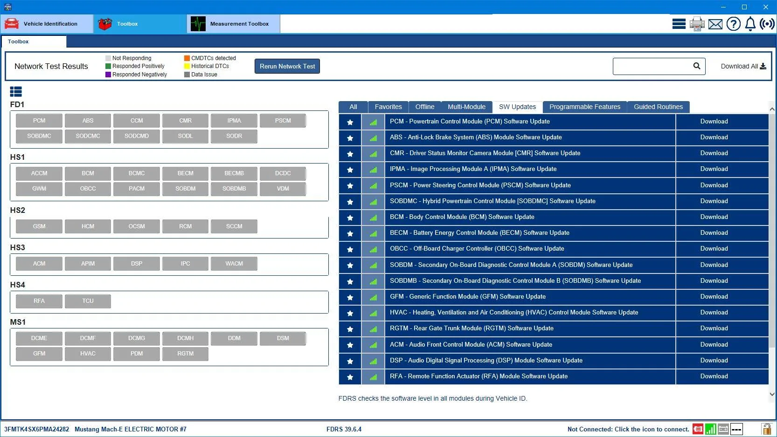
Task: Select the DCMH module in MS1 network
Action: coord(185,338)
